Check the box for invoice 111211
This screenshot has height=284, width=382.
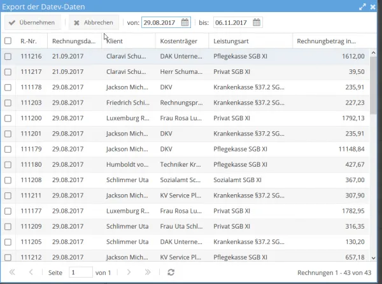pyautogui.click(x=8, y=195)
